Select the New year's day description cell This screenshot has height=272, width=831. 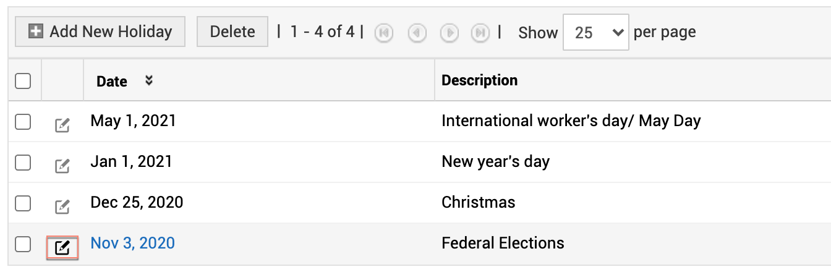pos(495,162)
